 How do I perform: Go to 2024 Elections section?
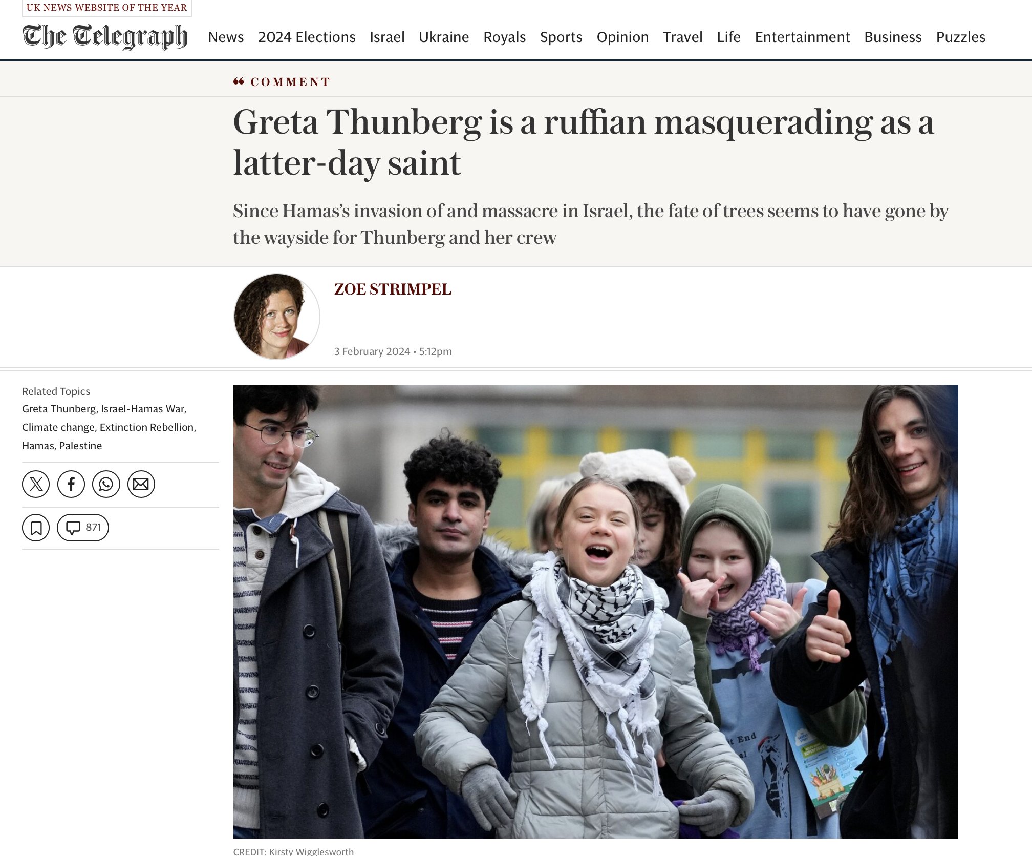(307, 37)
